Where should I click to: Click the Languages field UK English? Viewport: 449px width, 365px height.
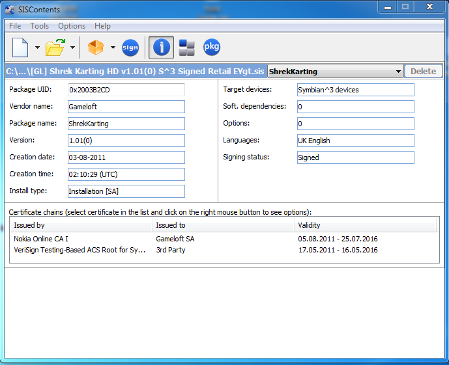click(x=356, y=141)
